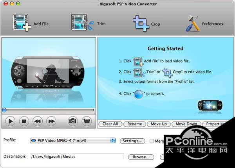Click step 3 'Select output format' text

coord(157,82)
